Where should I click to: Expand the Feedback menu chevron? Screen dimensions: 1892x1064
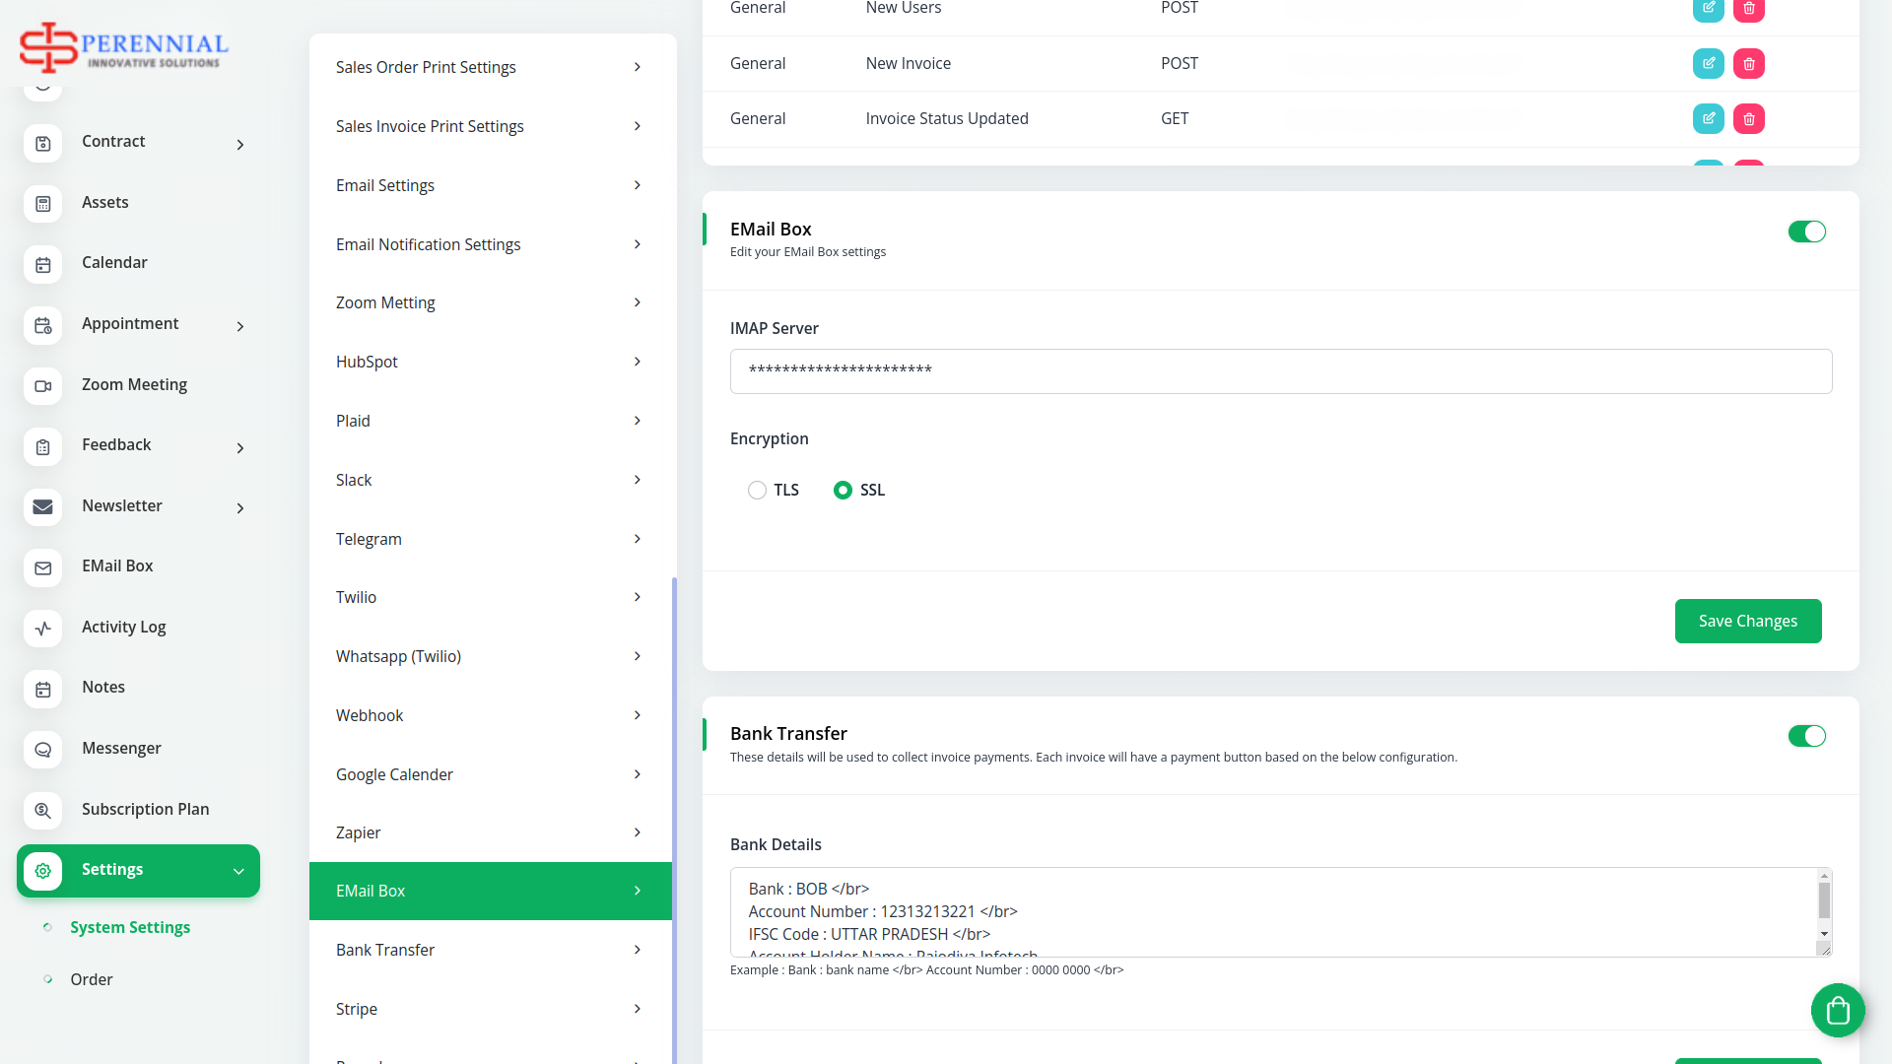point(239,448)
